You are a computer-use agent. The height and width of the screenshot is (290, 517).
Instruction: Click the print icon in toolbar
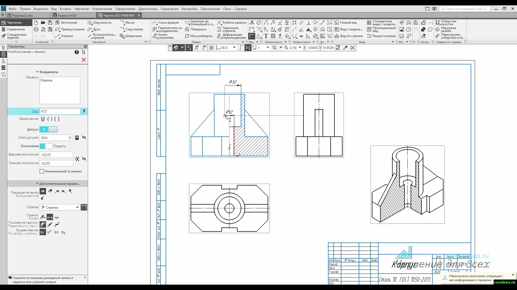pos(36,29)
